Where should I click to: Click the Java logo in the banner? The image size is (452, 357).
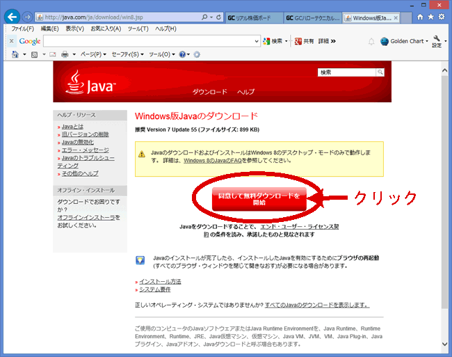(90, 83)
